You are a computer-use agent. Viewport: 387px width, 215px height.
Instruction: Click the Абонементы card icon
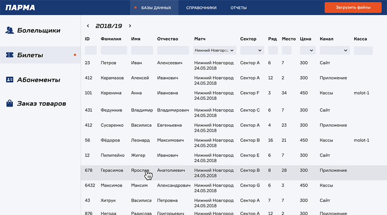[9, 80]
